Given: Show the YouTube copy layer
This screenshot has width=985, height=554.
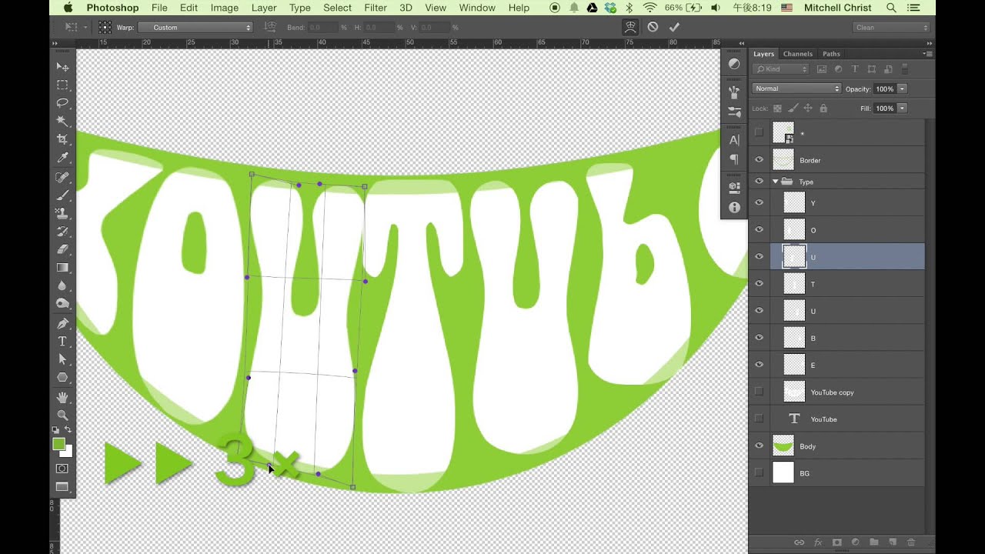Looking at the screenshot, I should (x=759, y=392).
